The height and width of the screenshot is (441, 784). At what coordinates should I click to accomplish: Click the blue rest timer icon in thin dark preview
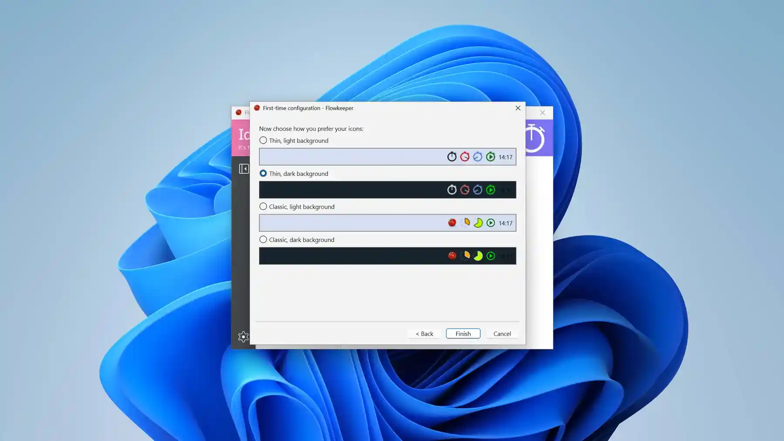(478, 190)
